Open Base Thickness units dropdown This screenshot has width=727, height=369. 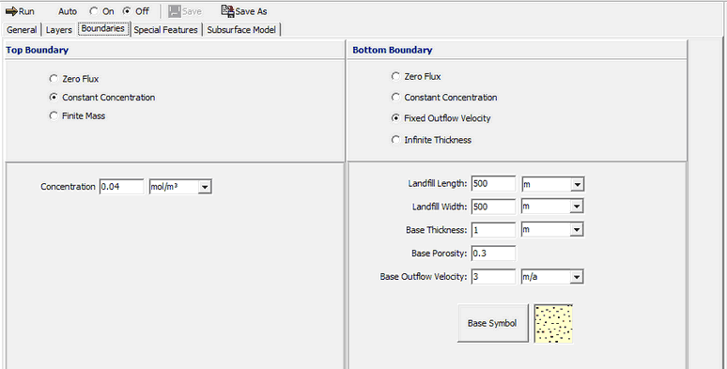tap(577, 229)
